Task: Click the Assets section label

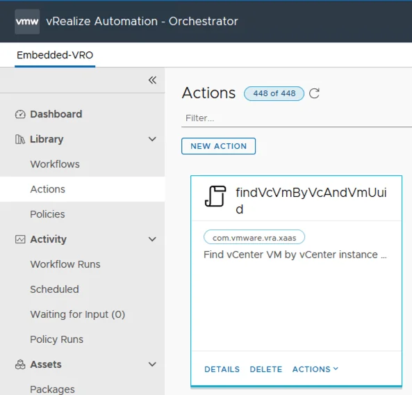Action: [46, 364]
